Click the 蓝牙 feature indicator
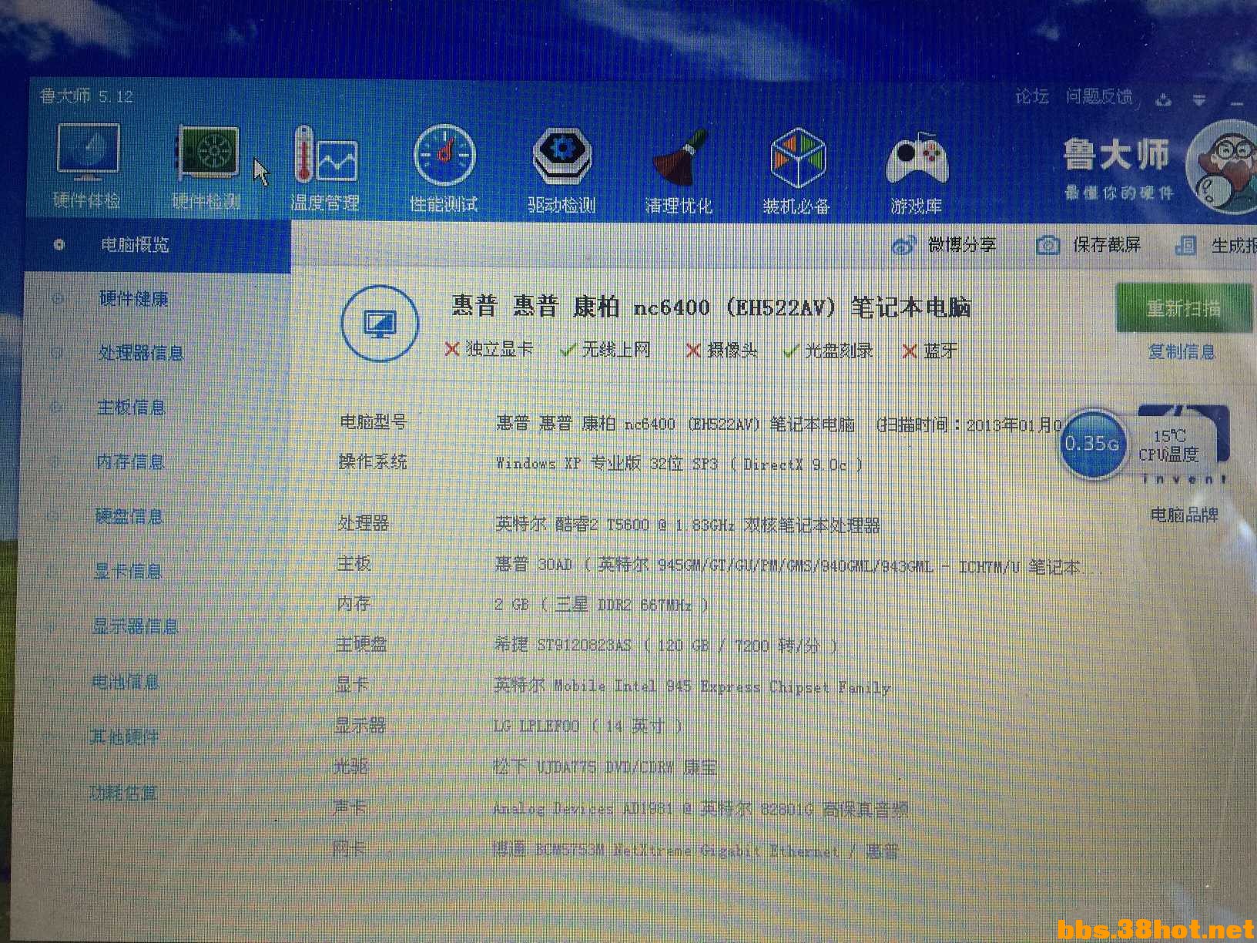The height and width of the screenshot is (943, 1257). (x=930, y=351)
